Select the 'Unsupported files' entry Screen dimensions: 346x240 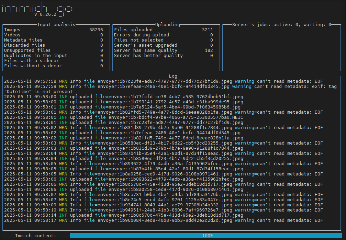(53, 50)
